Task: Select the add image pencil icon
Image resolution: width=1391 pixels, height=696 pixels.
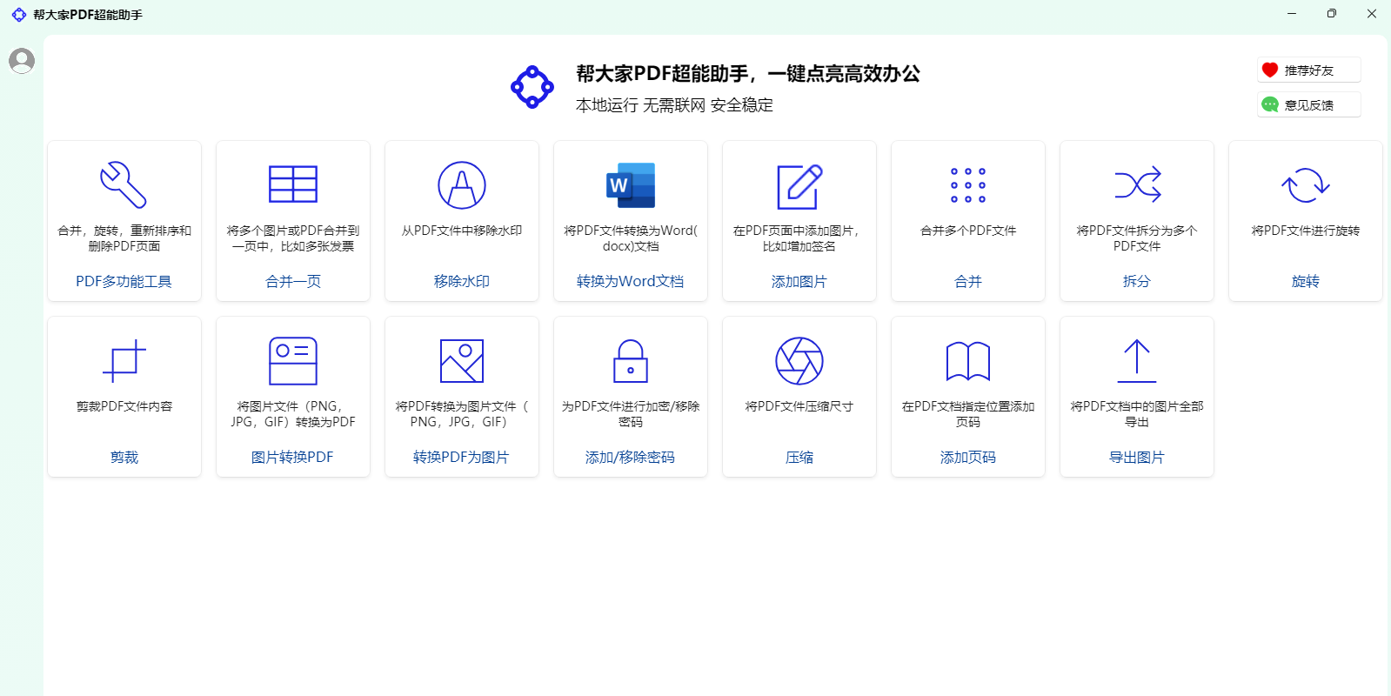Action: click(799, 185)
